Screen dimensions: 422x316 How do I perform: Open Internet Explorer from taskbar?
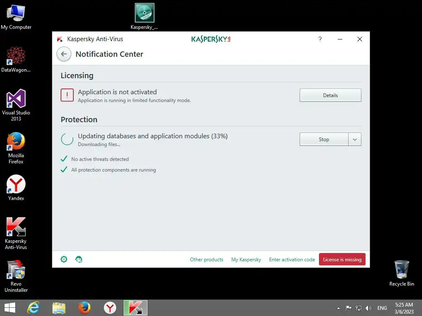click(x=33, y=308)
